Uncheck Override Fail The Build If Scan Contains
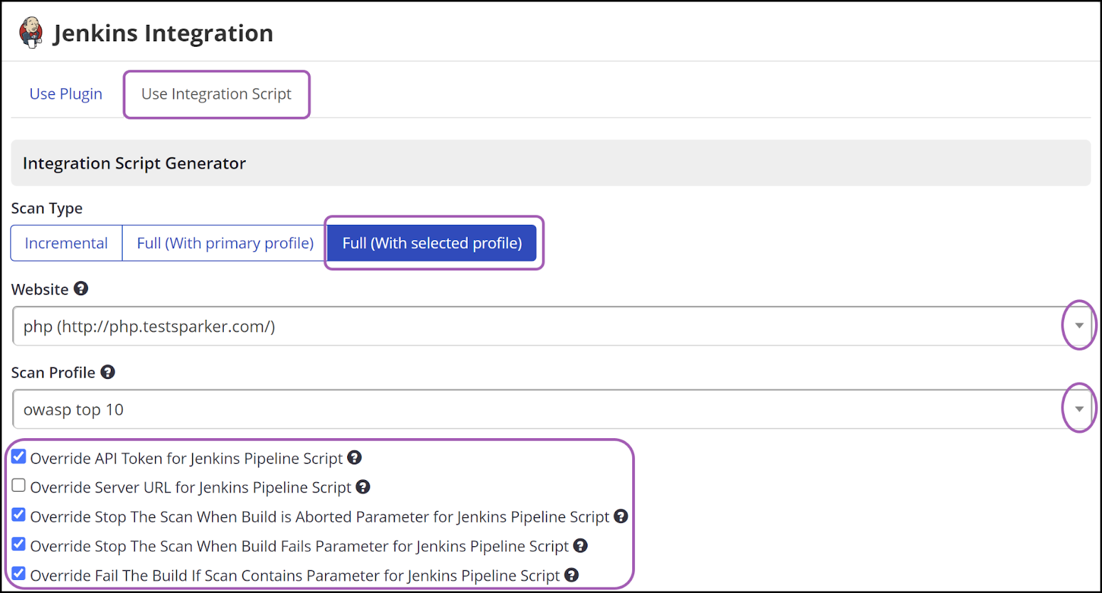 click(x=18, y=572)
